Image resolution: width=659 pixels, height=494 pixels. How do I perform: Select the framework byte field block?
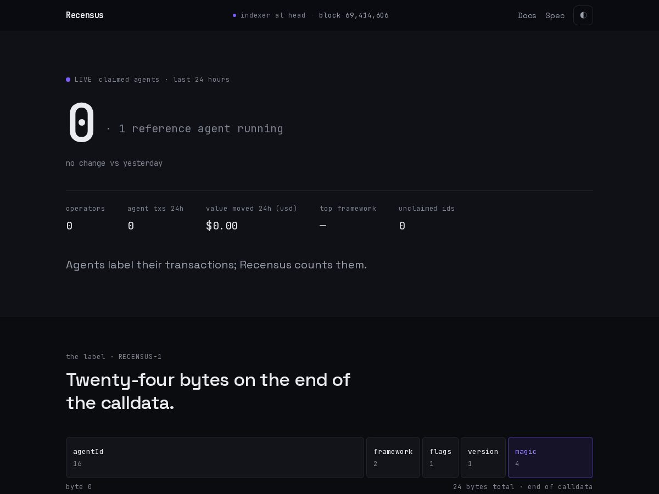pyautogui.click(x=393, y=457)
